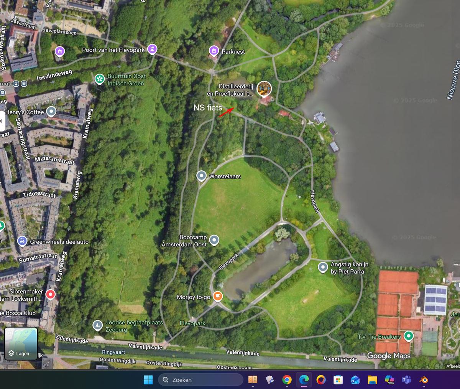Select the Joodse begraafplaats Zeeburg marker

[97, 325]
